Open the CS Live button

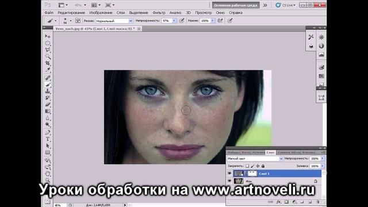coord(286,5)
